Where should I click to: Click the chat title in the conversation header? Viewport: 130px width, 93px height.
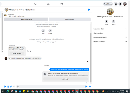[22, 10]
